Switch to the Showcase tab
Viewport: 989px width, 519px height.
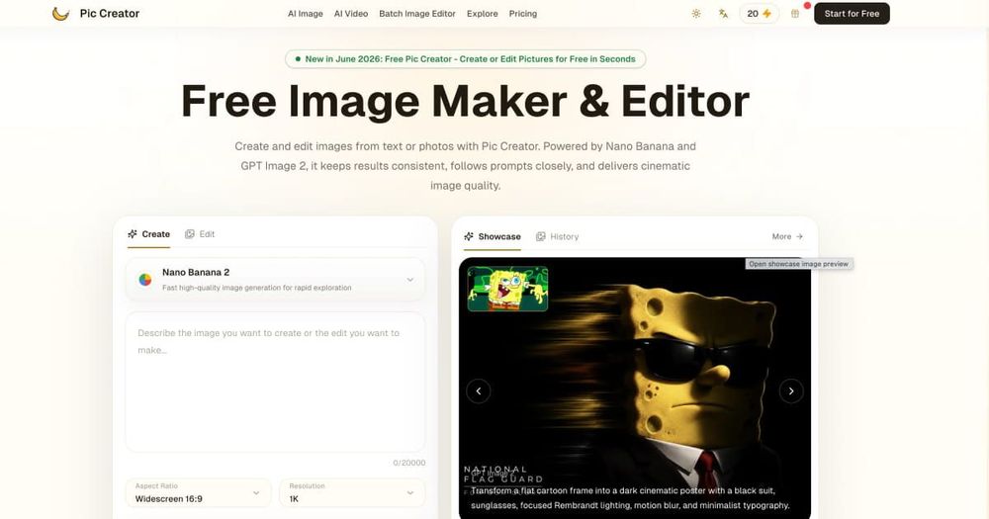pyautogui.click(x=493, y=236)
